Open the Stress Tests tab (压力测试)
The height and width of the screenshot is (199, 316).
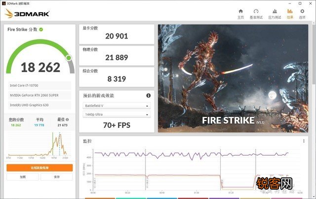[275, 14]
